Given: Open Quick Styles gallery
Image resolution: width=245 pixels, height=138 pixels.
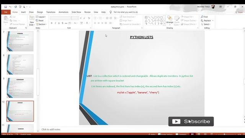Looking at the screenshot, I should 177,21.
